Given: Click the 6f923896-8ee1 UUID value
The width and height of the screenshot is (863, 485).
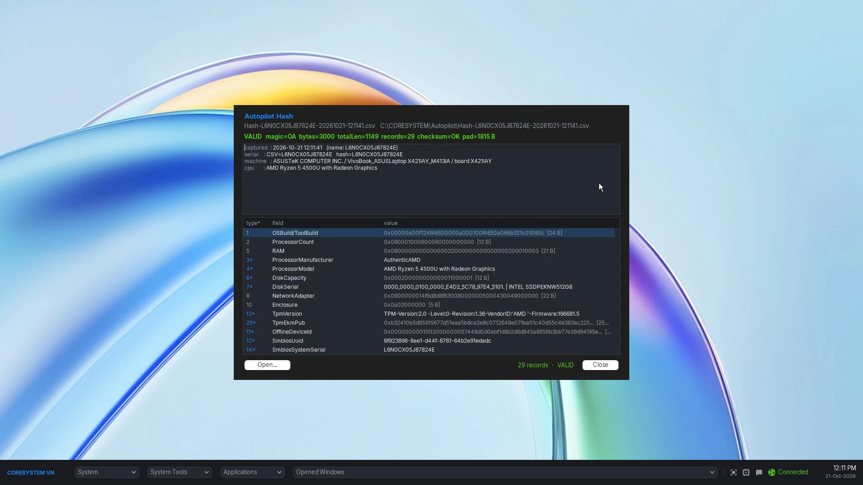Looking at the screenshot, I should click(x=437, y=341).
